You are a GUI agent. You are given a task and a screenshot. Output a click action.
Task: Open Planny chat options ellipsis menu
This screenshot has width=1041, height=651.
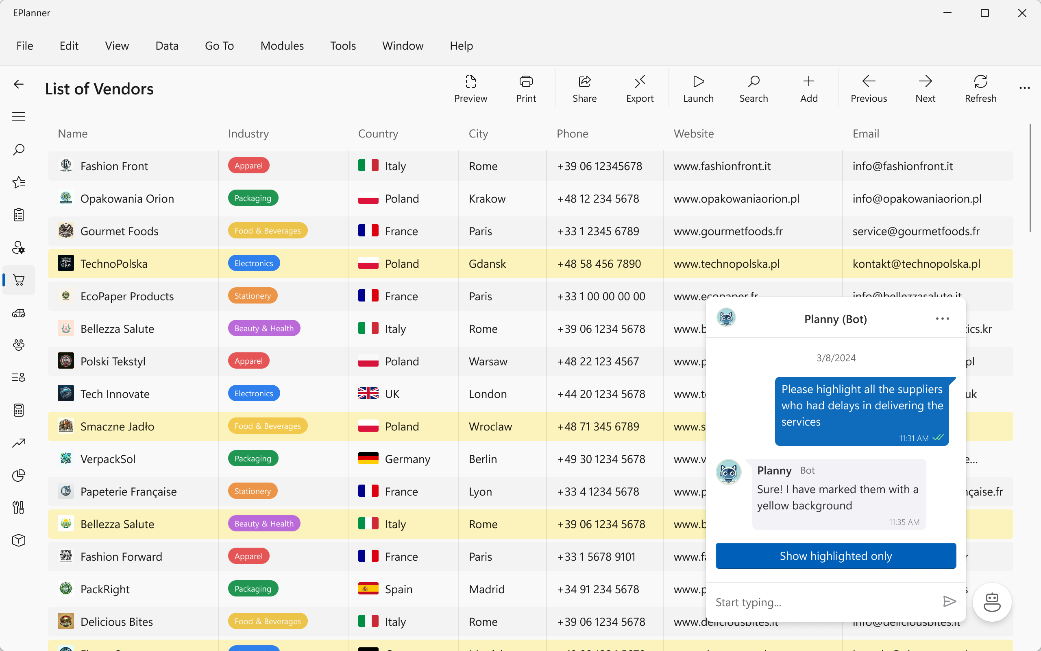(x=942, y=319)
